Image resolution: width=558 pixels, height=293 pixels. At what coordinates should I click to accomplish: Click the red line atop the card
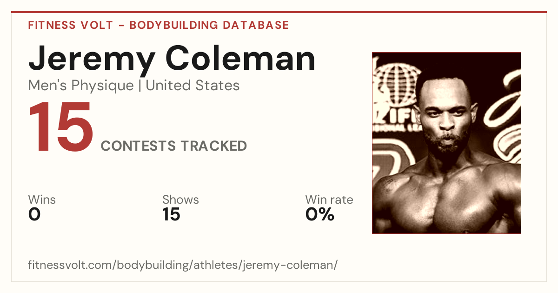[x=279, y=13]
